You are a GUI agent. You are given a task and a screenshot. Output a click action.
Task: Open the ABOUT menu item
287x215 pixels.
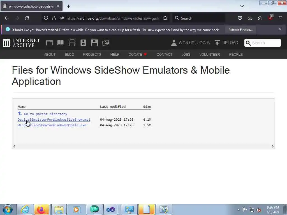pos(50,55)
